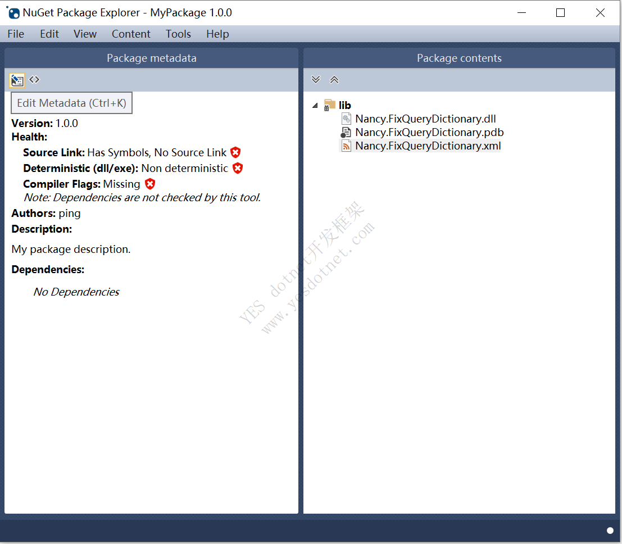Open the File menu

click(x=16, y=34)
